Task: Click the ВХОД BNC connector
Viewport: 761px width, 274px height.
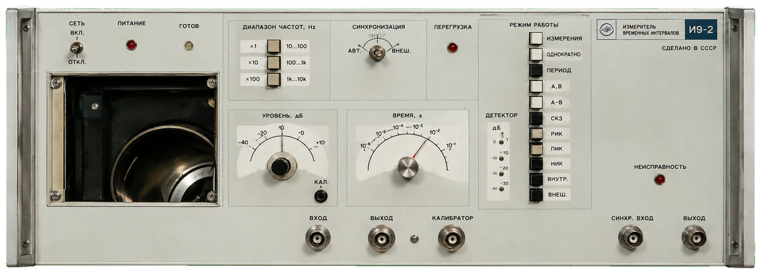Action: tap(318, 238)
